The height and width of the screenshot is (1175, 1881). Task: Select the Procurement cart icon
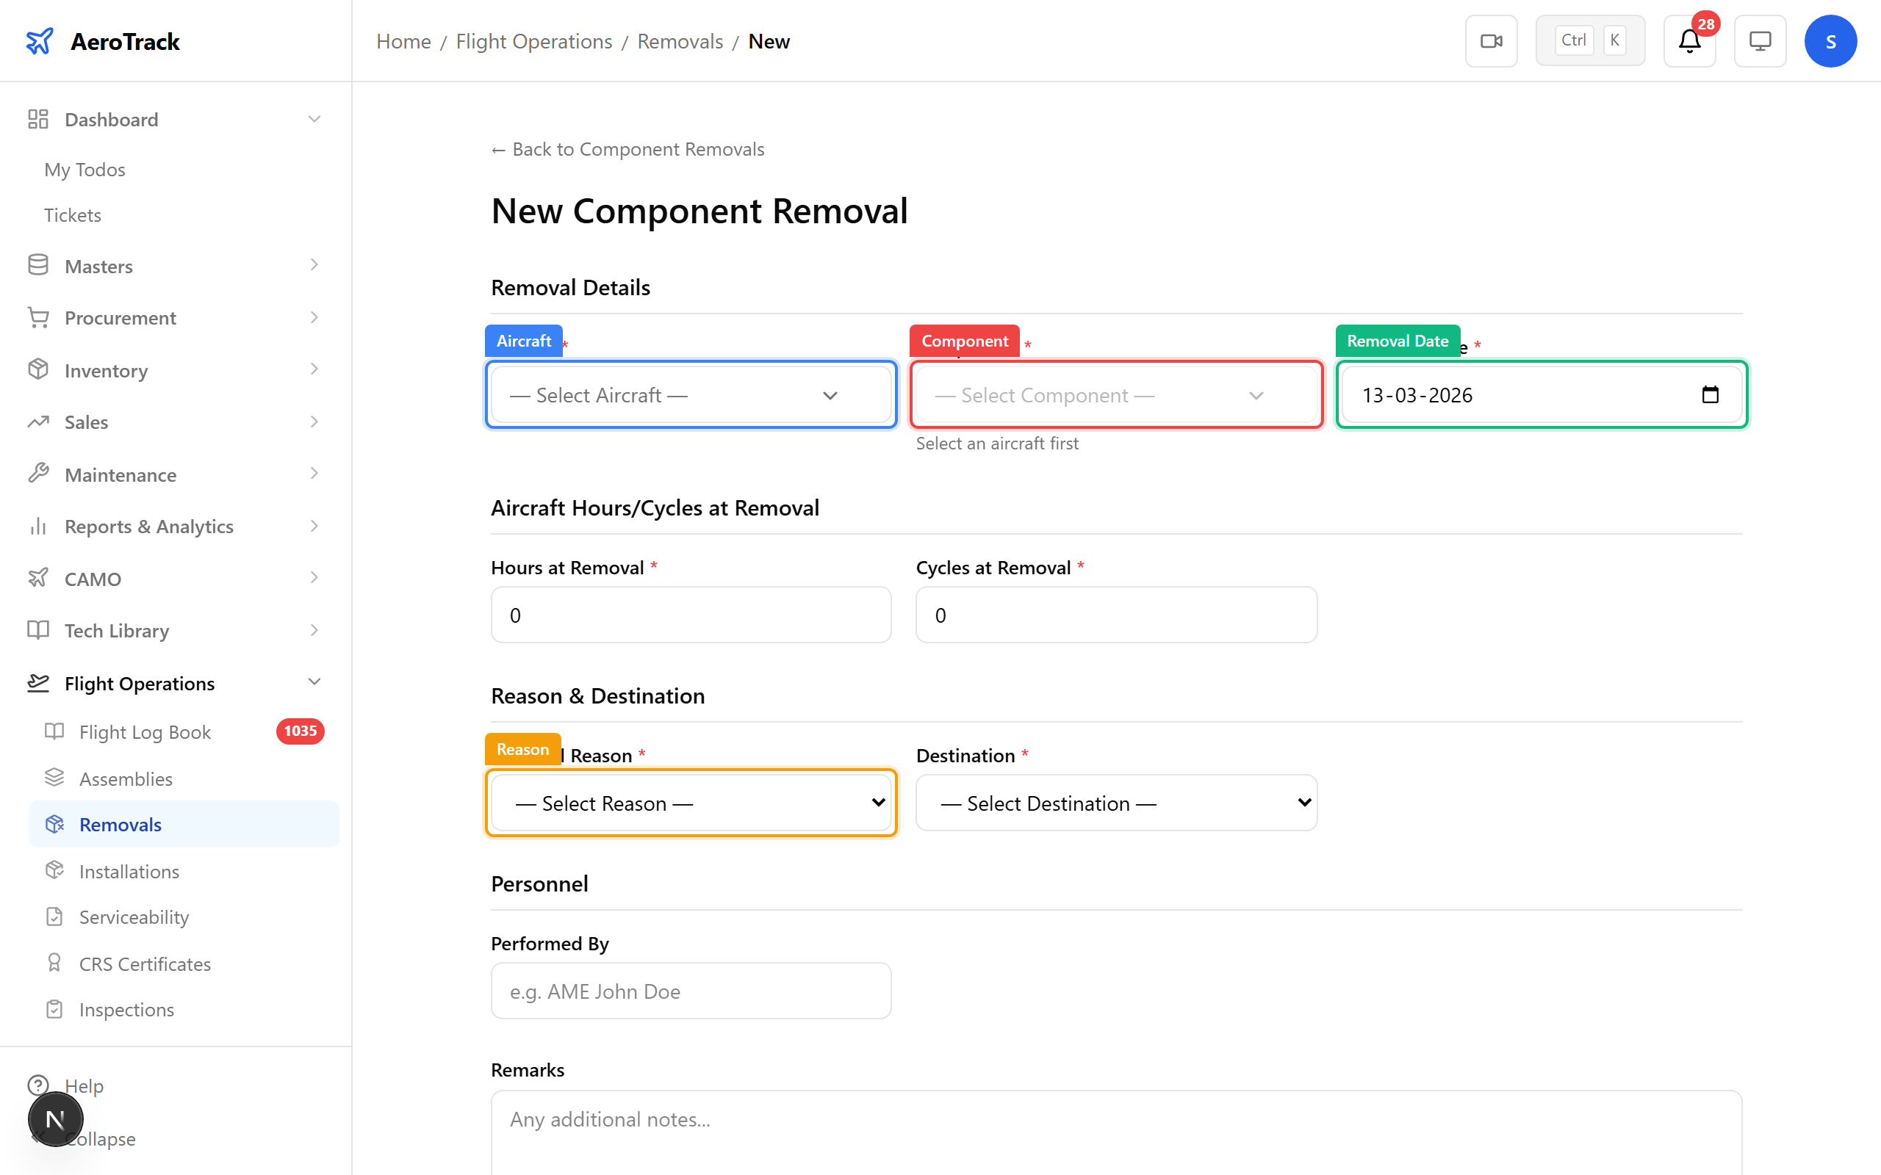coord(39,317)
